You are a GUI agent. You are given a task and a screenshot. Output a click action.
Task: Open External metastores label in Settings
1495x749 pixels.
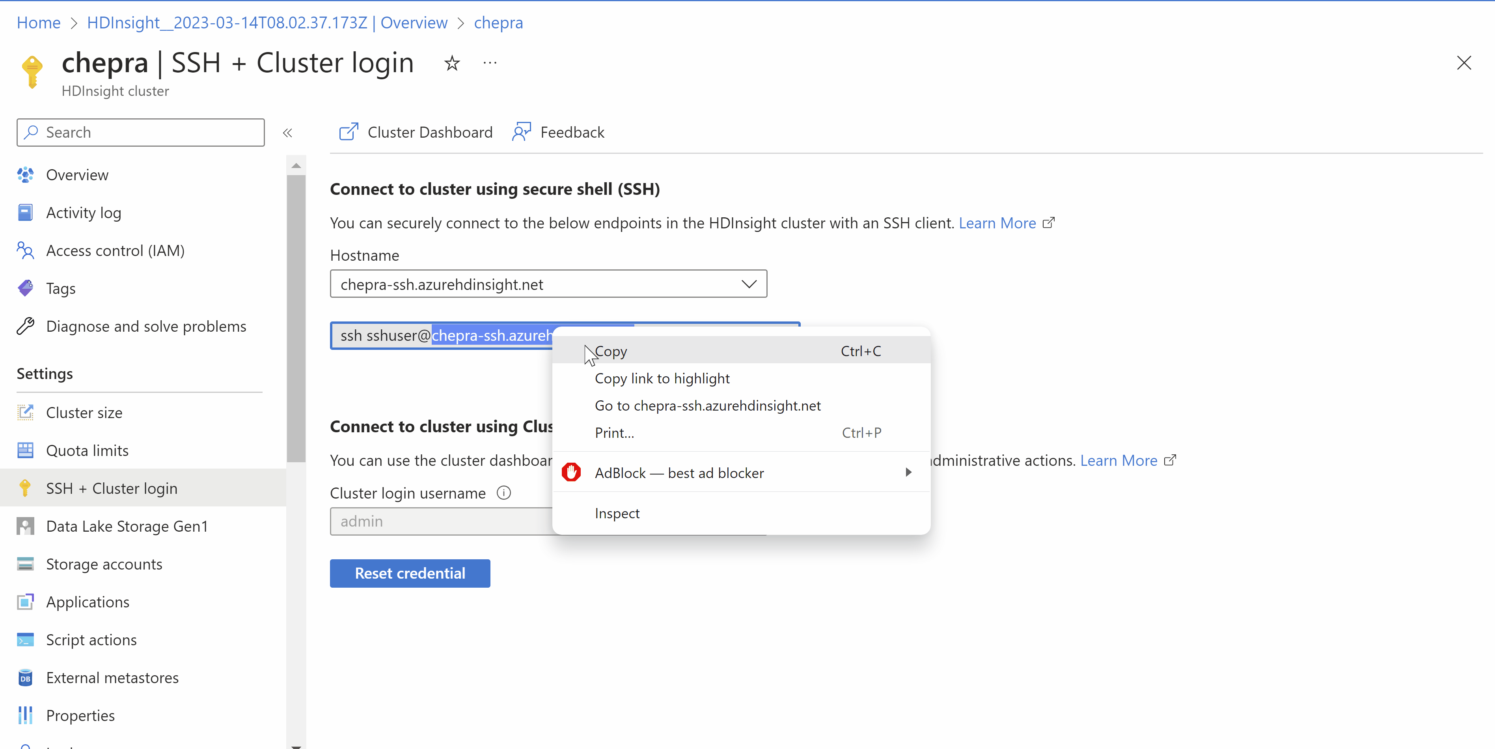click(112, 678)
